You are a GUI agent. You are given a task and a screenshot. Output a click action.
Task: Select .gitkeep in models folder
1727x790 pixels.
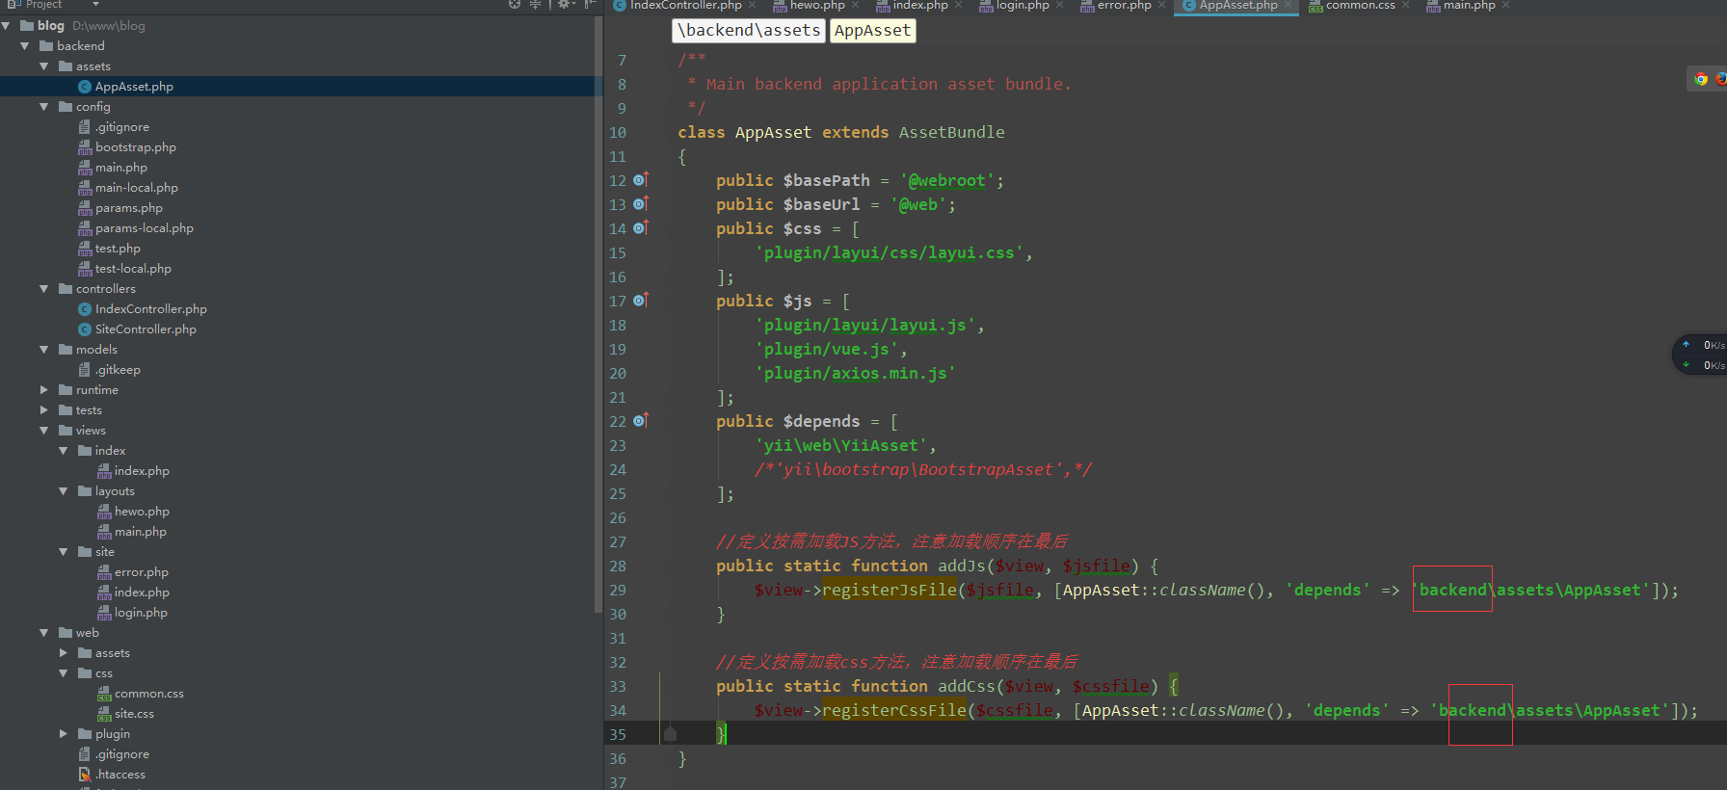click(118, 370)
